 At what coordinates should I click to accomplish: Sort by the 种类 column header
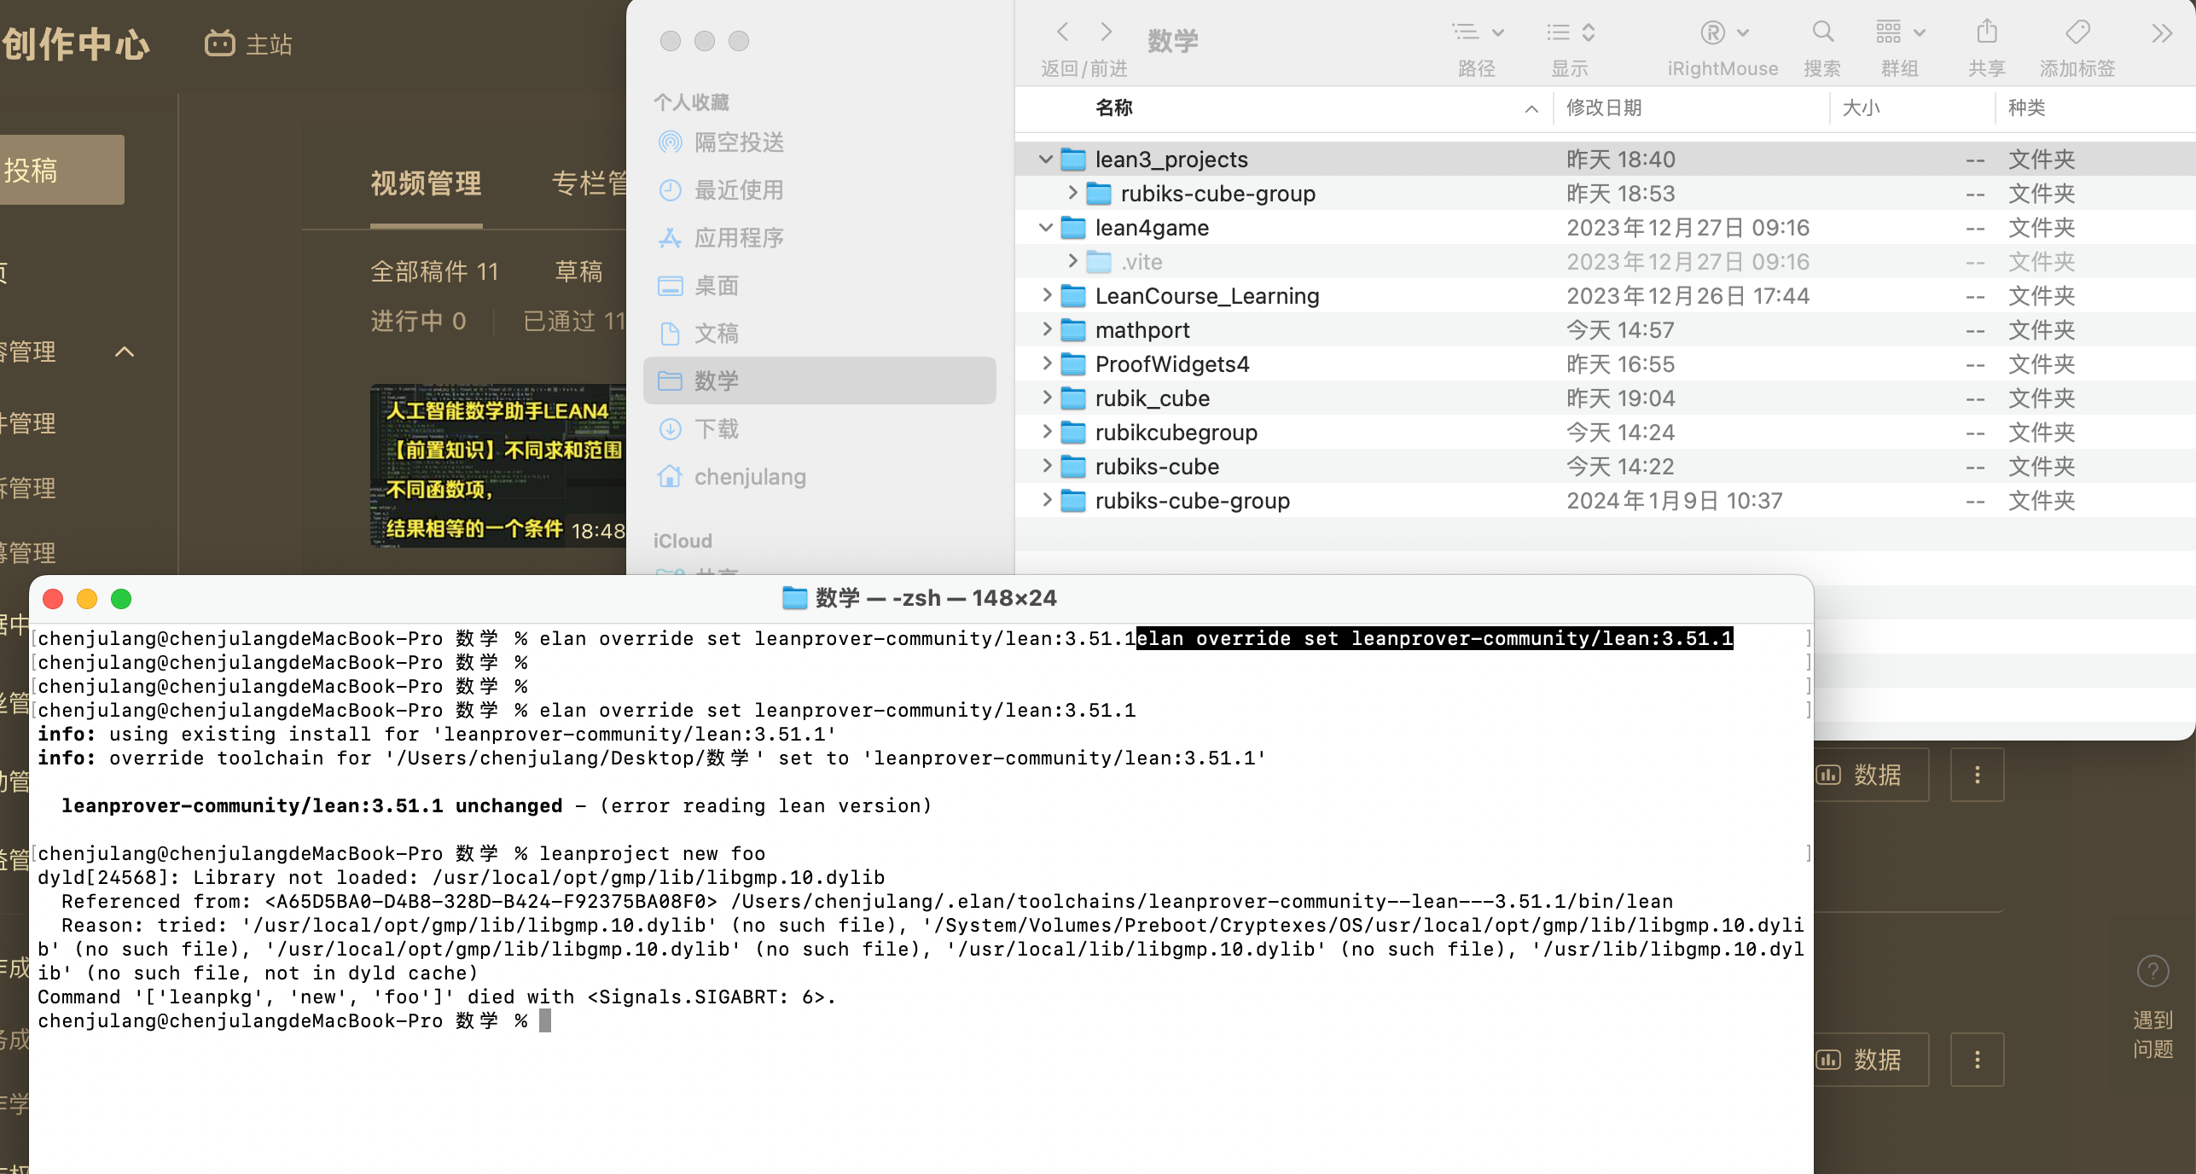click(x=2026, y=108)
